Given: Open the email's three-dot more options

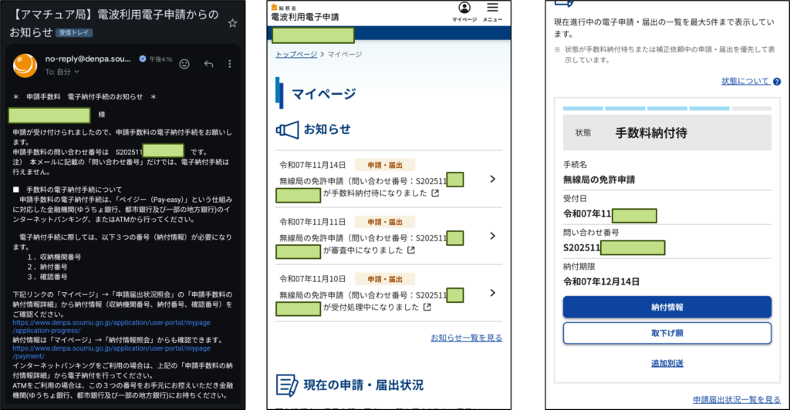Looking at the screenshot, I should [230, 64].
